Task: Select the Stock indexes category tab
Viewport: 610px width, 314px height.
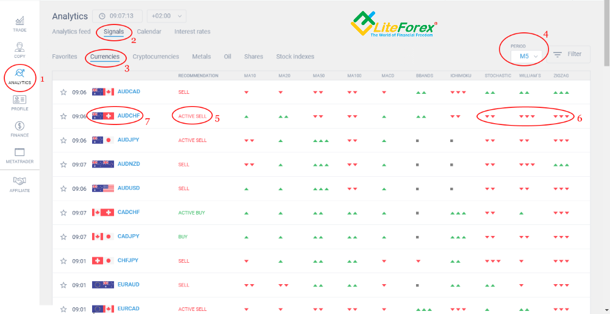Action: [x=295, y=56]
